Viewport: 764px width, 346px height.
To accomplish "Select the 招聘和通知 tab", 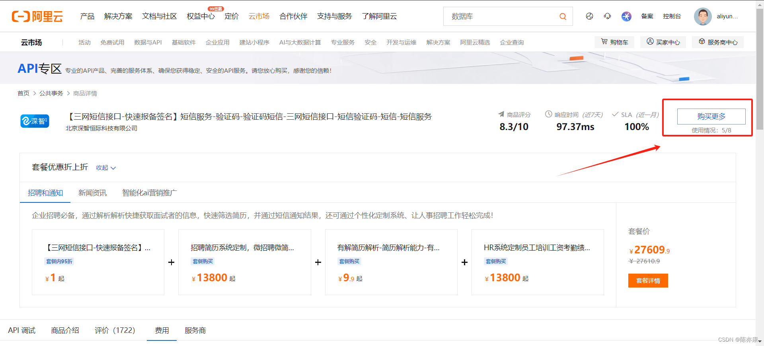I will point(45,193).
